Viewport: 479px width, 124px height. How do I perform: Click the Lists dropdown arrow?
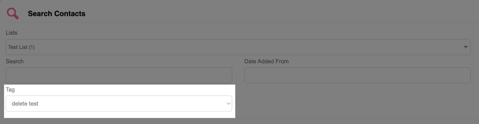click(466, 47)
